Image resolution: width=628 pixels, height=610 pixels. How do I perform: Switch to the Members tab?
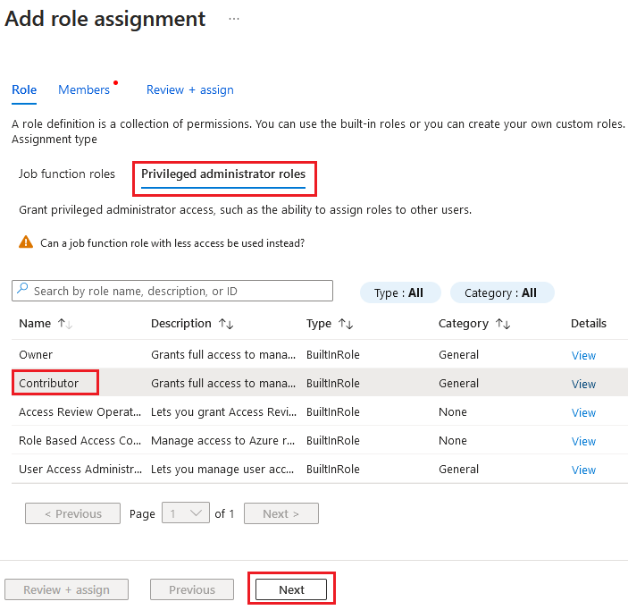84,89
